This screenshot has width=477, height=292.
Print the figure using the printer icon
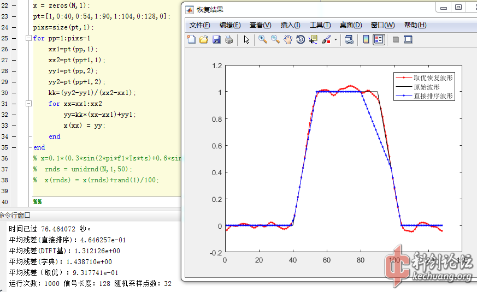229,39
